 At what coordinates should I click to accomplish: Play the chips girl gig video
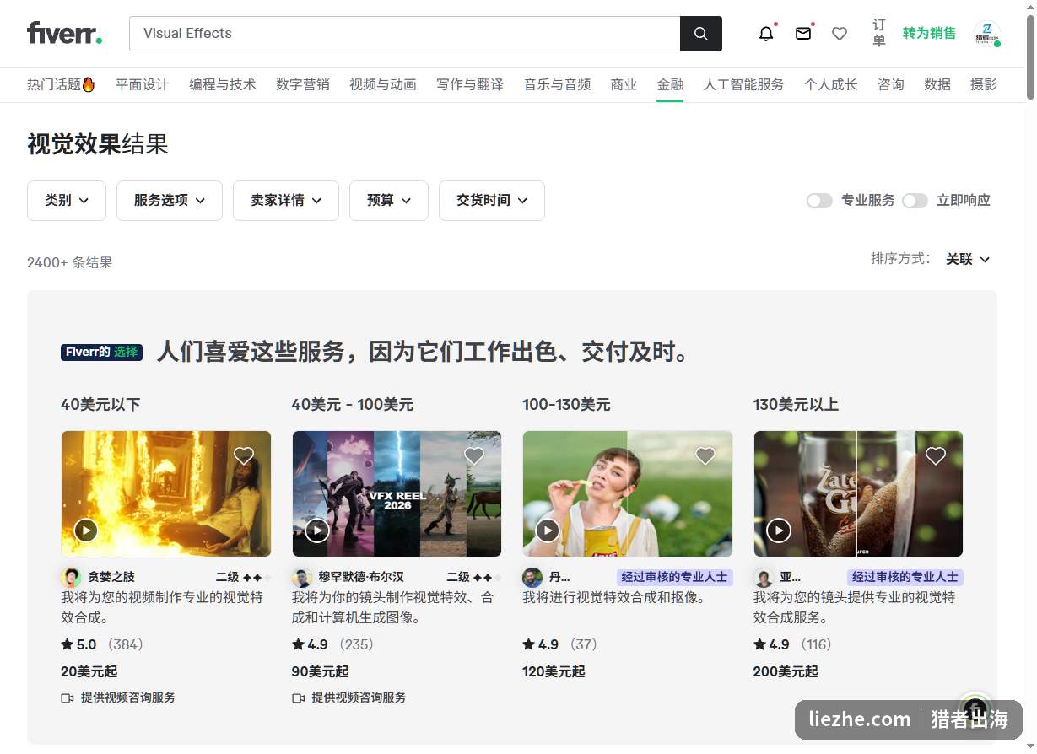(548, 530)
